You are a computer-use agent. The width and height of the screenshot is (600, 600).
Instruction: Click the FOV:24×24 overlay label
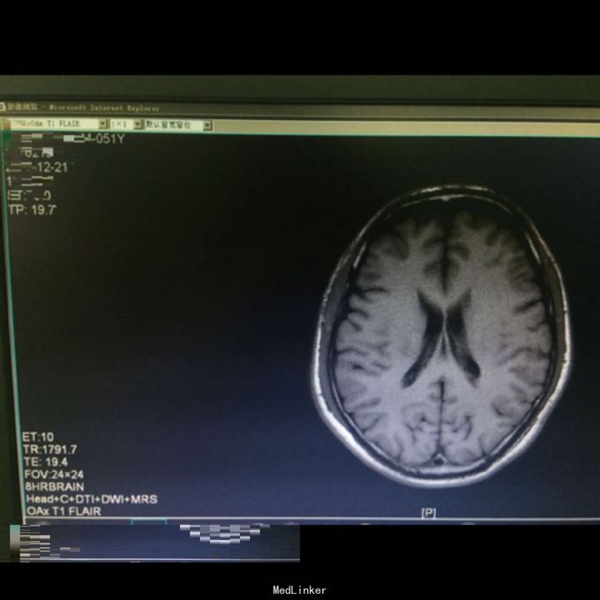55,474
